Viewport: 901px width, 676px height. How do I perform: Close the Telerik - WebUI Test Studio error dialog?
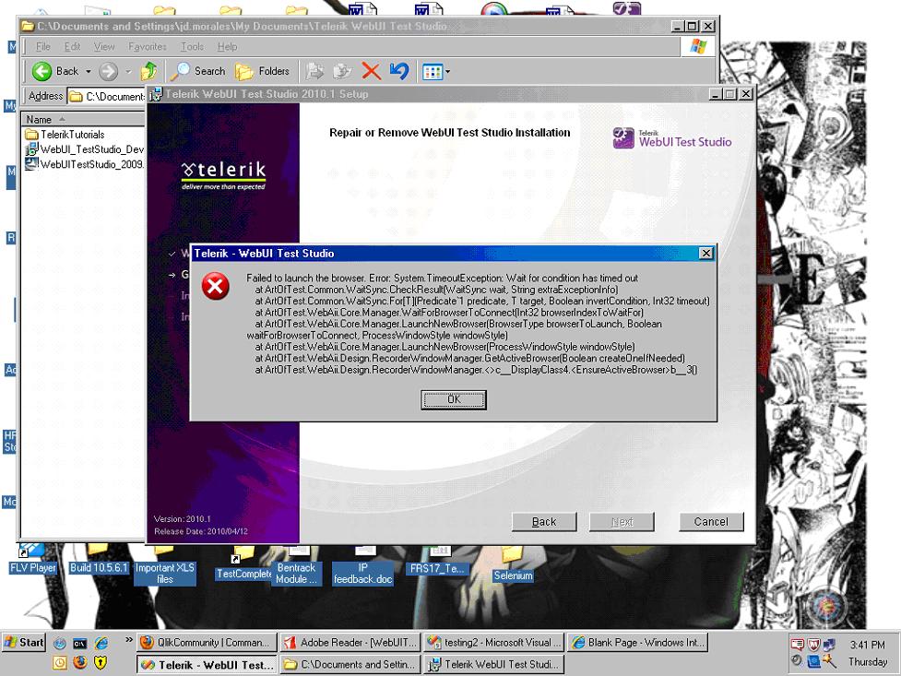click(705, 253)
